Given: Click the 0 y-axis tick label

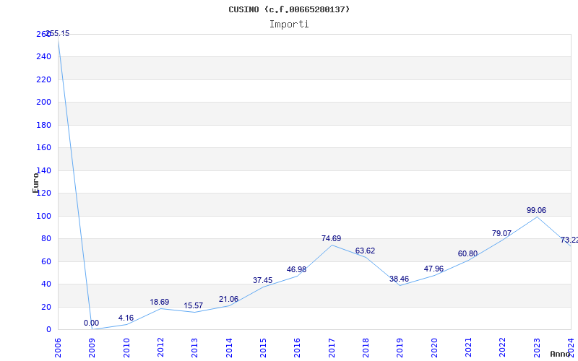Looking at the screenshot, I should coord(48,330).
